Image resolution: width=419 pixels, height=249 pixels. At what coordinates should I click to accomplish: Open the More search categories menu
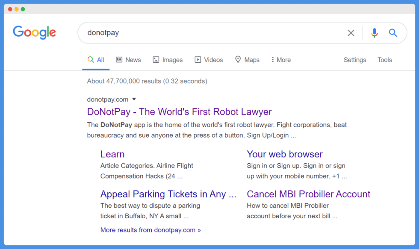[281, 60]
